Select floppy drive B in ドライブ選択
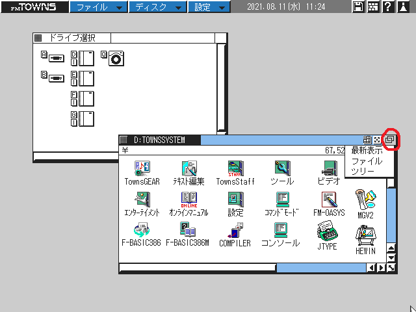Viewport: 416px width, 312px height. 53,77
